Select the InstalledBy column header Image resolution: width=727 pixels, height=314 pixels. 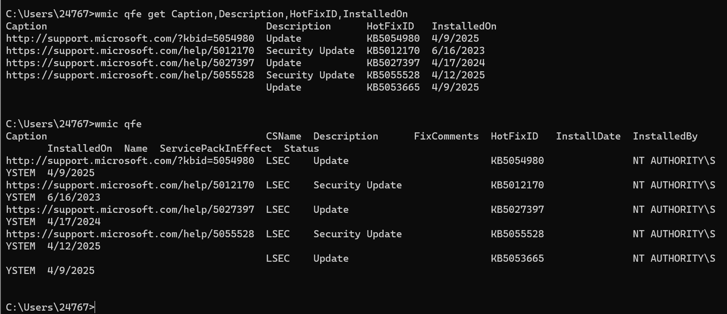tap(665, 136)
